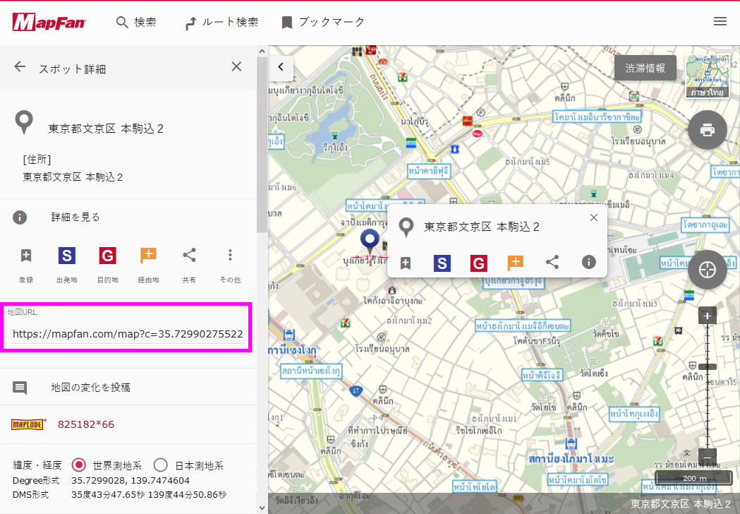Screen dimensions: 740x514
Task: Click the waypoint plus icon in map popup
Action: coord(515,263)
